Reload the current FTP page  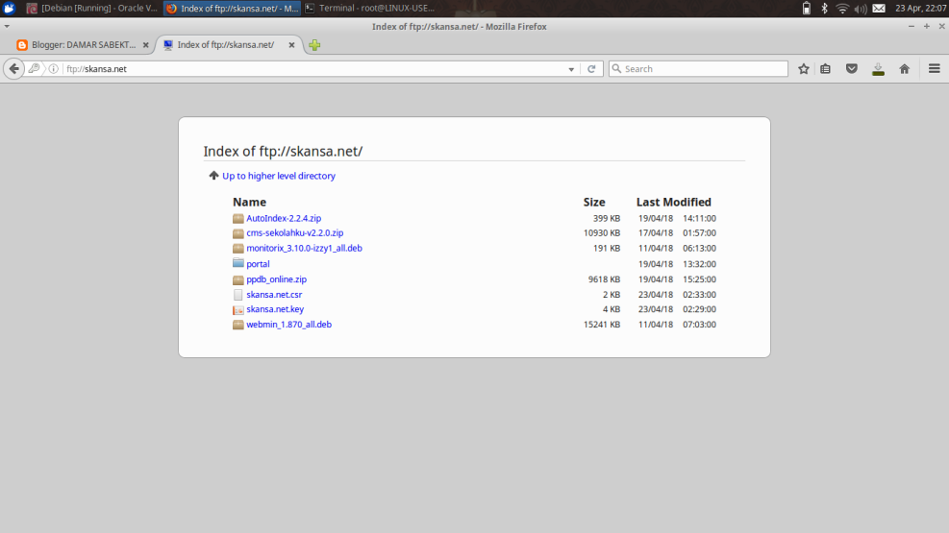click(x=592, y=69)
